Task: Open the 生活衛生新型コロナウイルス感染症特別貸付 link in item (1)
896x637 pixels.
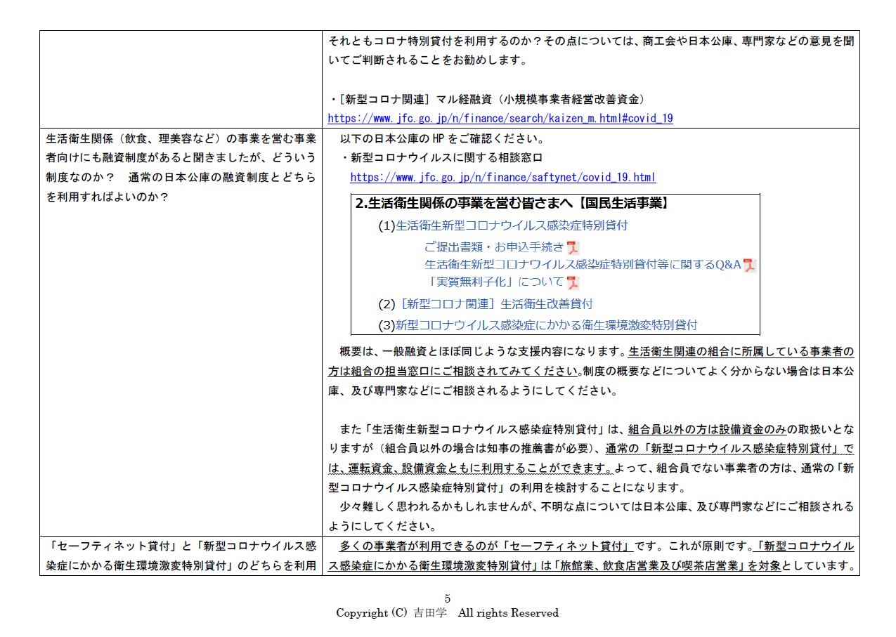Action: tap(512, 225)
